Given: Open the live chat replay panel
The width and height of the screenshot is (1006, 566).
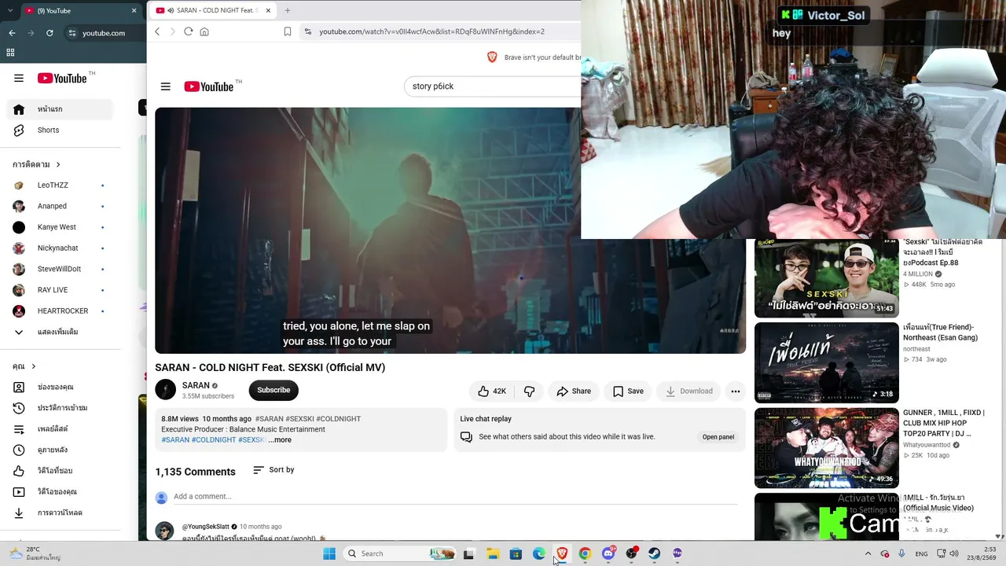Looking at the screenshot, I should (x=718, y=437).
